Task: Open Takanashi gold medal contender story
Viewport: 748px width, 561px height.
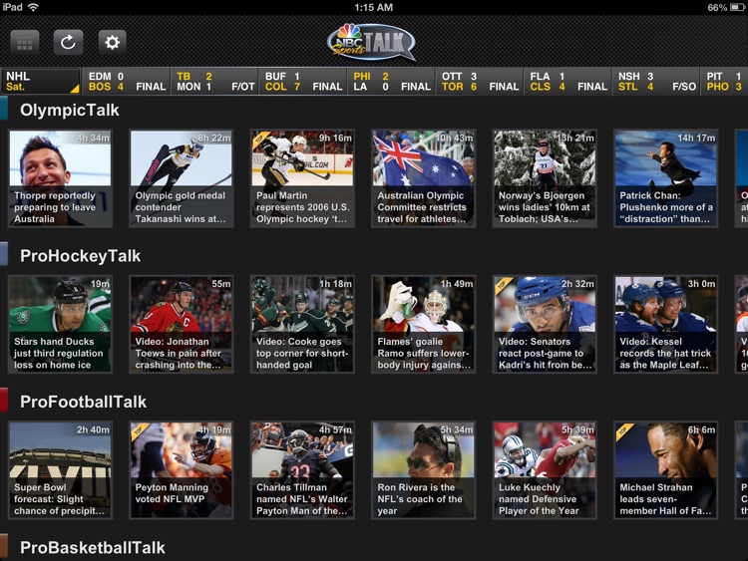Action: tap(182, 178)
